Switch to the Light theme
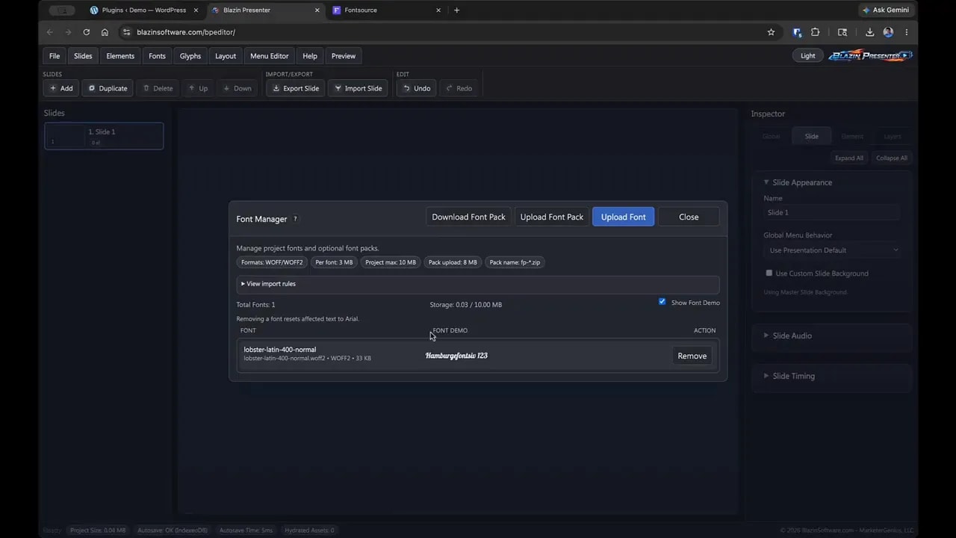956x538 pixels. 808,56
